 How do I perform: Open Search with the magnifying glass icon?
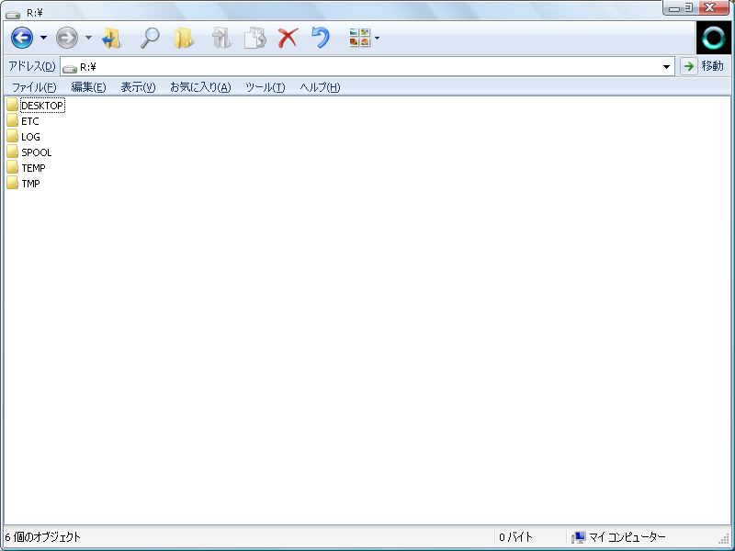coord(150,38)
